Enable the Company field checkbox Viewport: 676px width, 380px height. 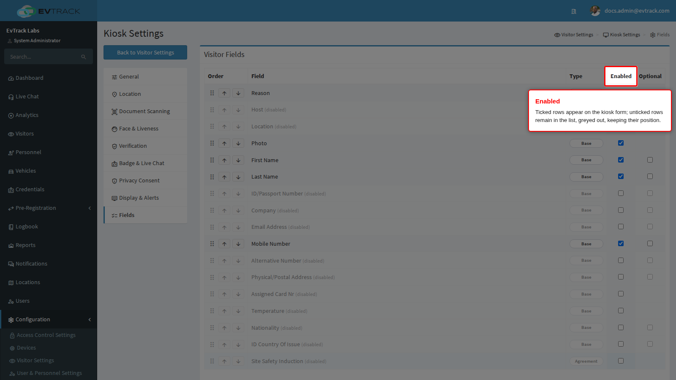coord(621,210)
